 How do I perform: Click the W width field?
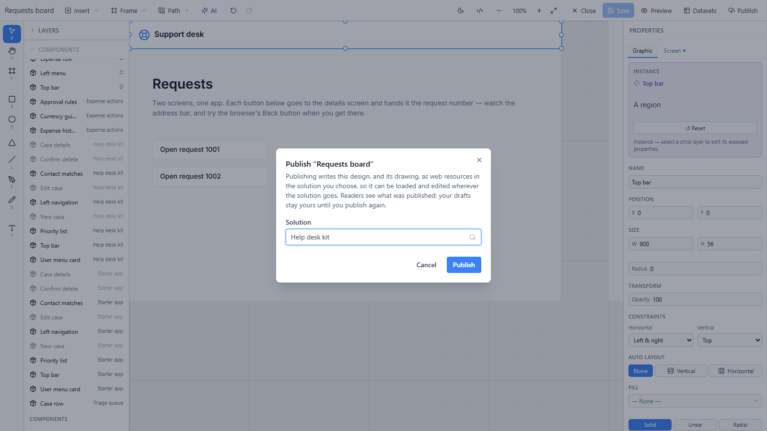click(661, 244)
